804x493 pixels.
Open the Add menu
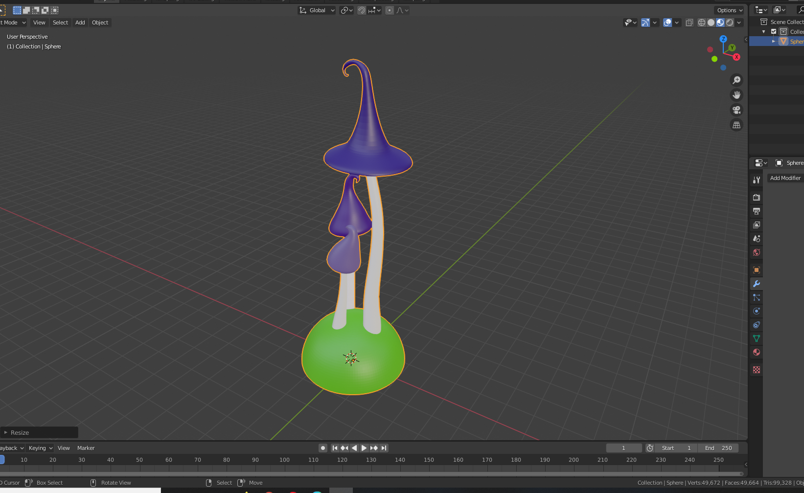point(80,22)
